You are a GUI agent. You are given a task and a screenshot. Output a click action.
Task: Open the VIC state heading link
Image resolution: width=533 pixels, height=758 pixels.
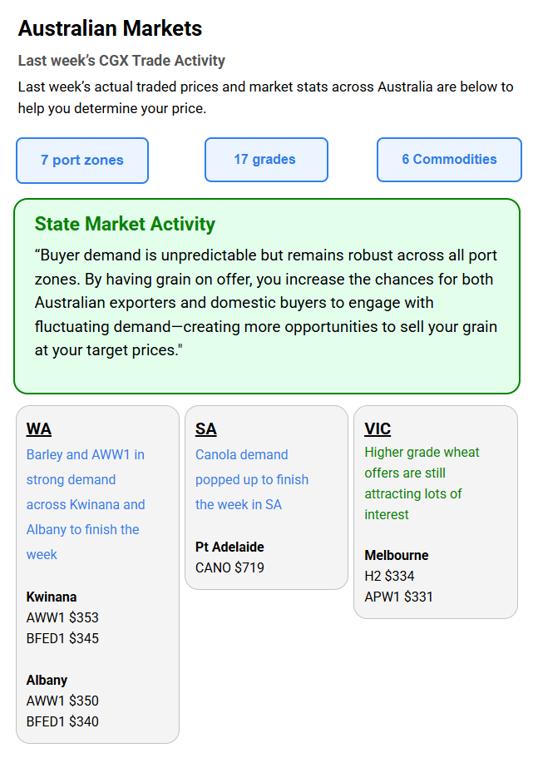tap(378, 429)
